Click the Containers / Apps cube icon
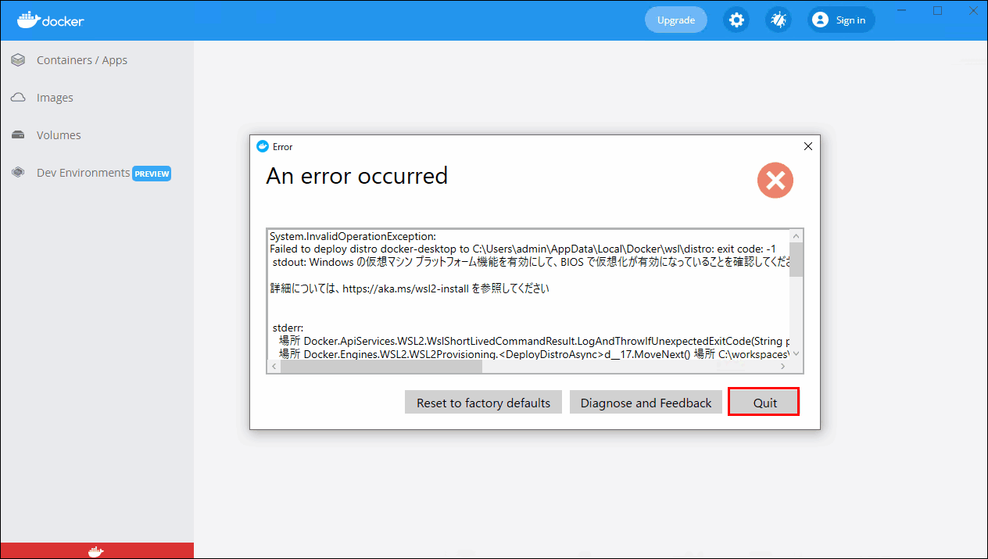The image size is (988, 559). click(x=18, y=60)
